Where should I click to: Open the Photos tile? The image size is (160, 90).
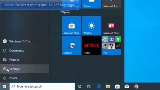click(91, 4)
